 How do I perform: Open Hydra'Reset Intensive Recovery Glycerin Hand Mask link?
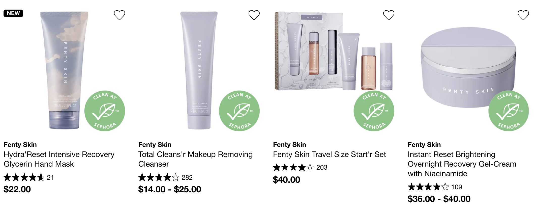[59, 159]
